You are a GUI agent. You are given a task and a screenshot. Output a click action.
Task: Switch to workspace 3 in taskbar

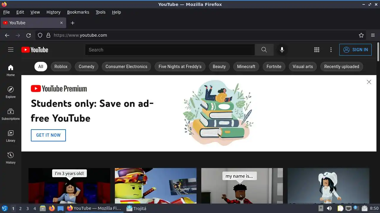(x=27, y=209)
